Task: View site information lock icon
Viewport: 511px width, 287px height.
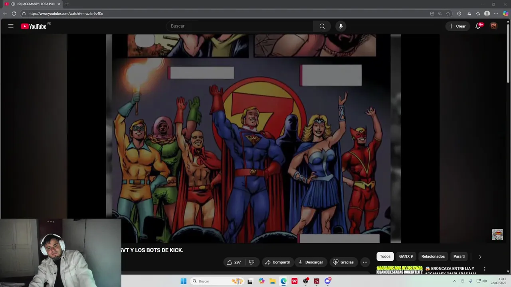Action: [x=24, y=14]
